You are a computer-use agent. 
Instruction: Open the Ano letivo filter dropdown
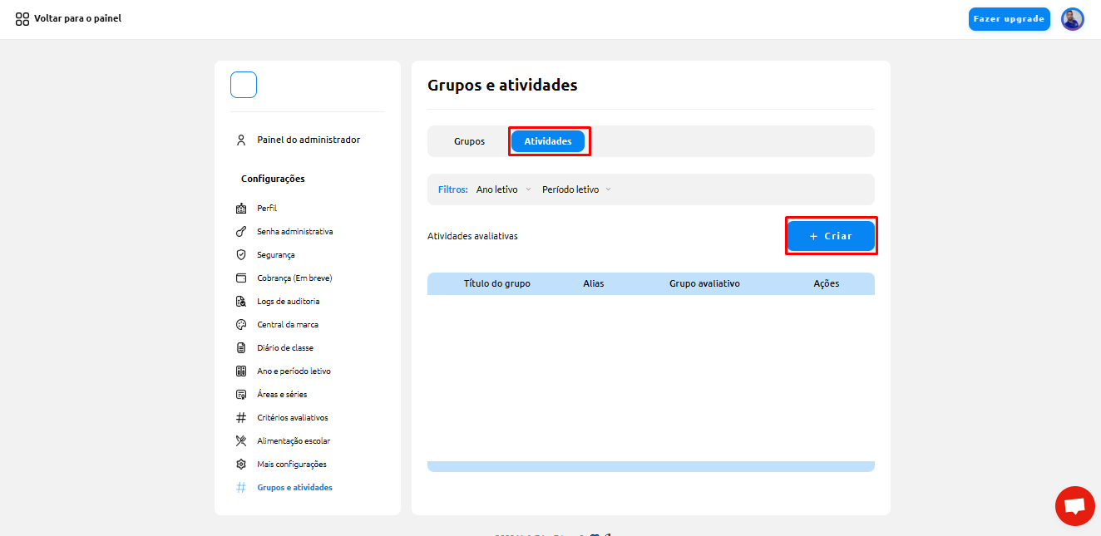[503, 189]
